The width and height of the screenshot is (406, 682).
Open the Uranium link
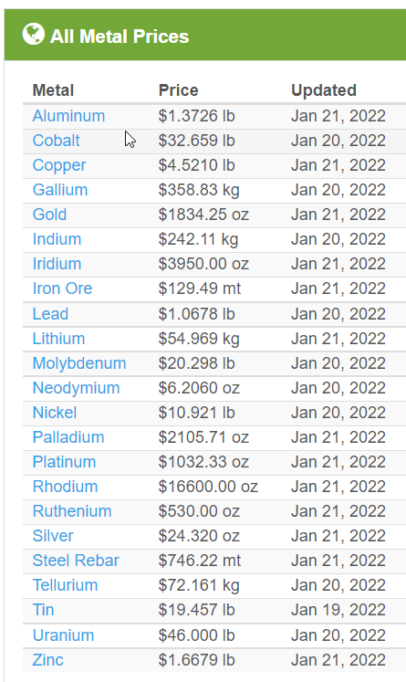tap(64, 636)
